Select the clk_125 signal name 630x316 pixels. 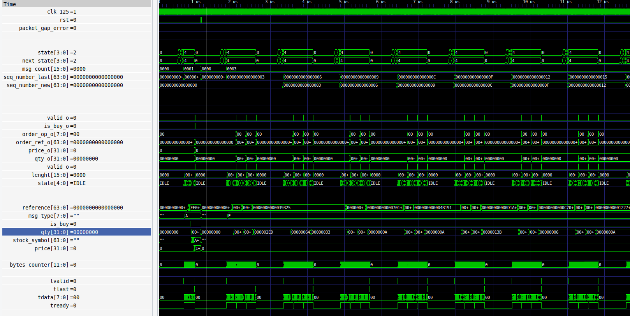[62, 12]
